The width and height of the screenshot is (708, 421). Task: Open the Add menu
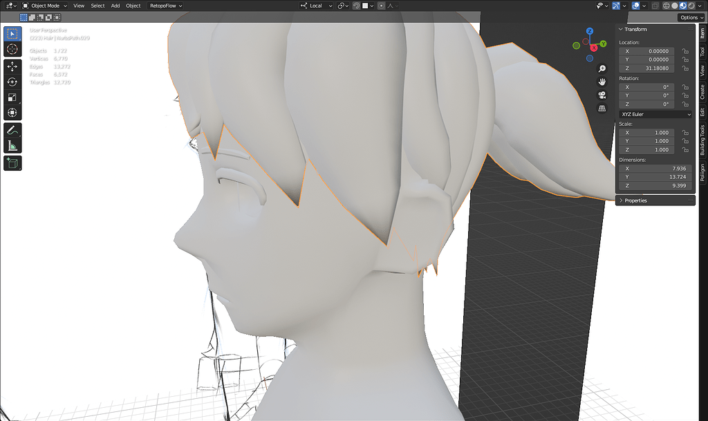[115, 6]
